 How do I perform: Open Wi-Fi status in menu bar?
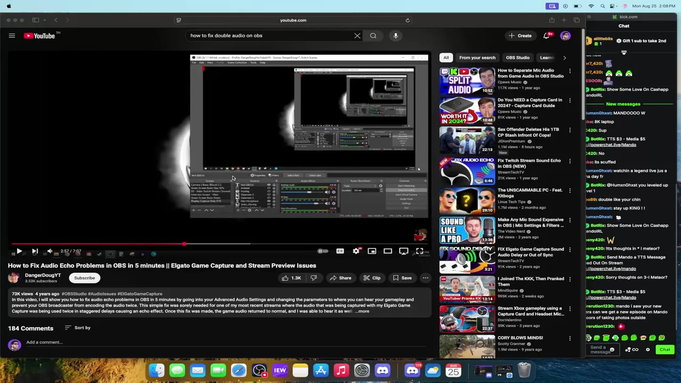pos(591,6)
